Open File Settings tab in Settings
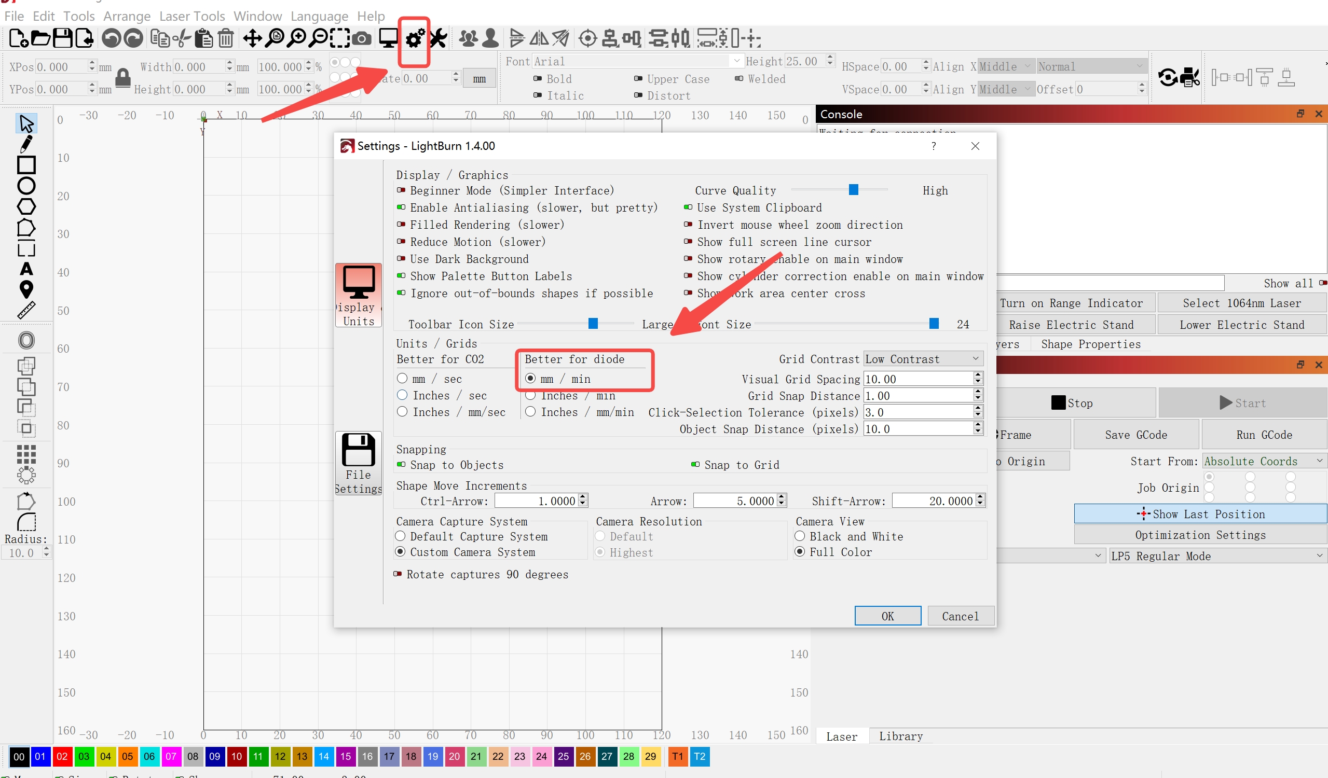Screen dimensions: 1328x778 coord(359,464)
